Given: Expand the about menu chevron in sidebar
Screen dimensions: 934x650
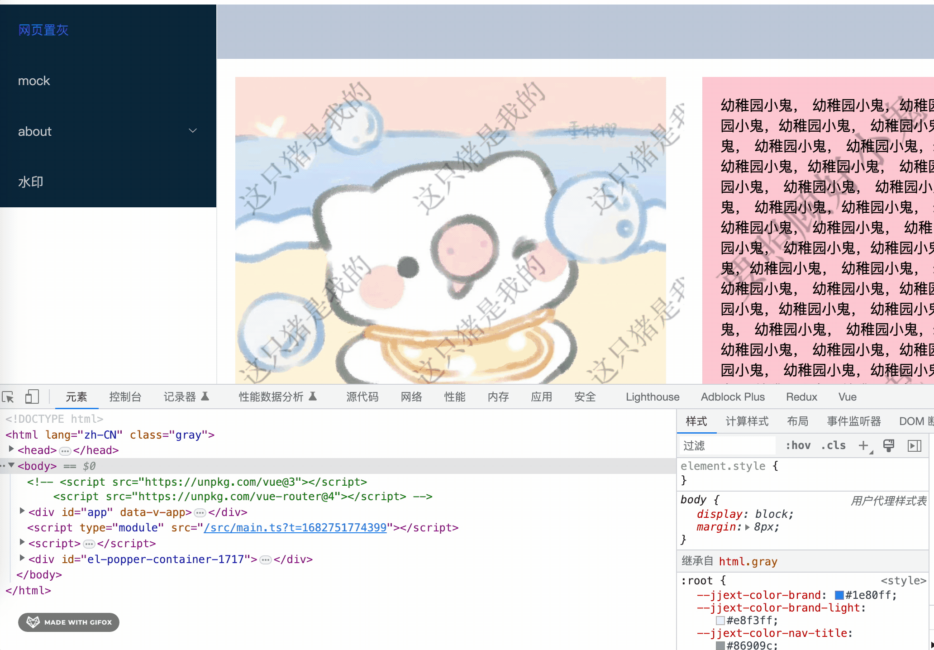Looking at the screenshot, I should [193, 131].
